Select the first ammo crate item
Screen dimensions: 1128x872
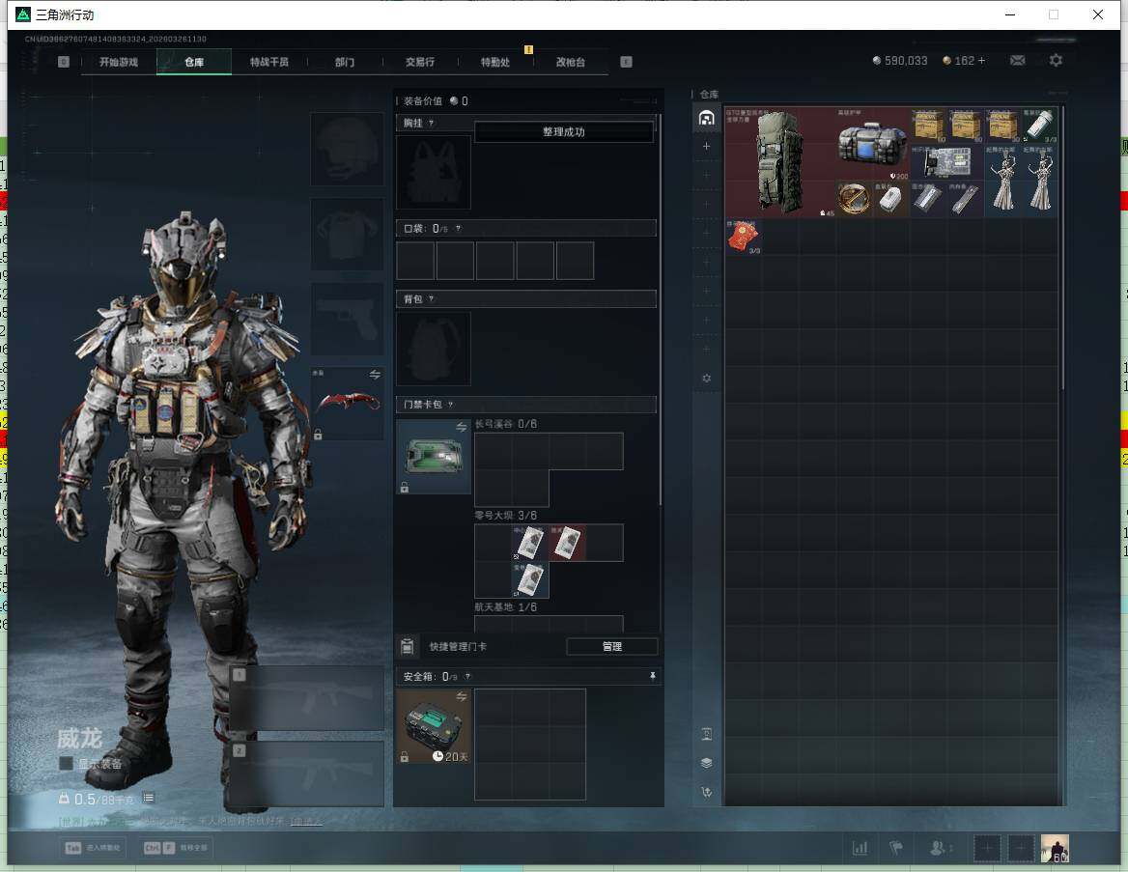click(928, 126)
